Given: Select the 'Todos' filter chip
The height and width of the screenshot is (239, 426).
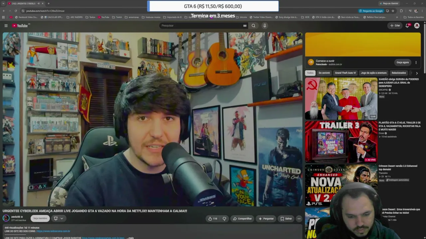Looking at the screenshot, I should 310,73.
